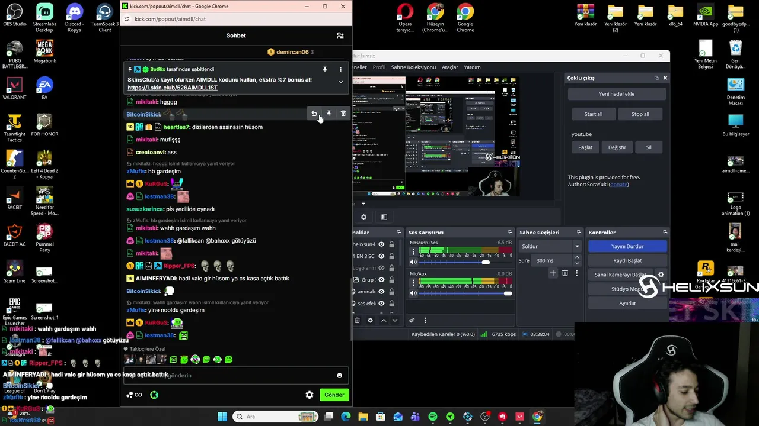Undock the Ses Karıştırıcı panel

510,233
